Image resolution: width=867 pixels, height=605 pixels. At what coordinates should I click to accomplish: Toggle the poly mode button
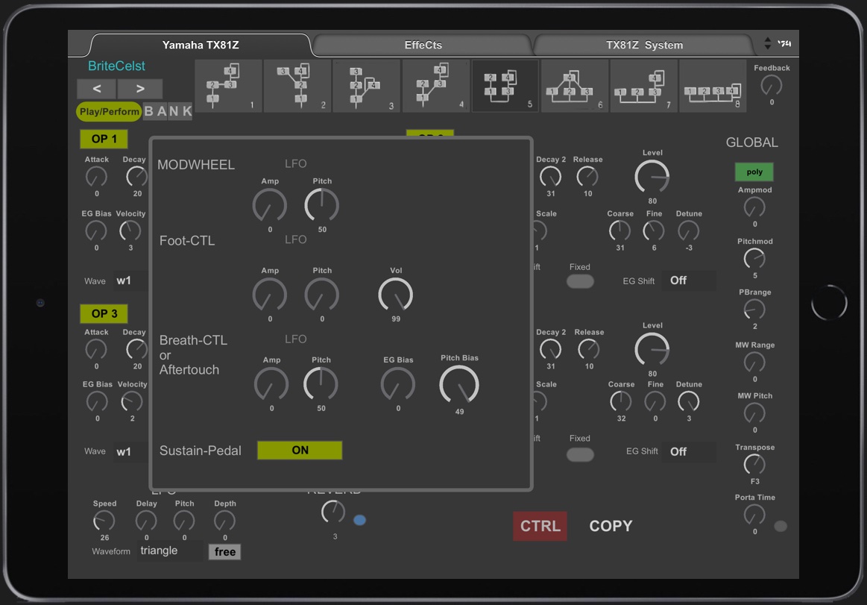click(x=754, y=172)
